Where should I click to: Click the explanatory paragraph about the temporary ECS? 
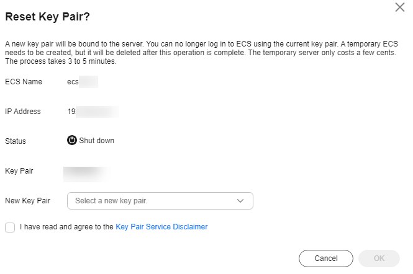point(201,53)
